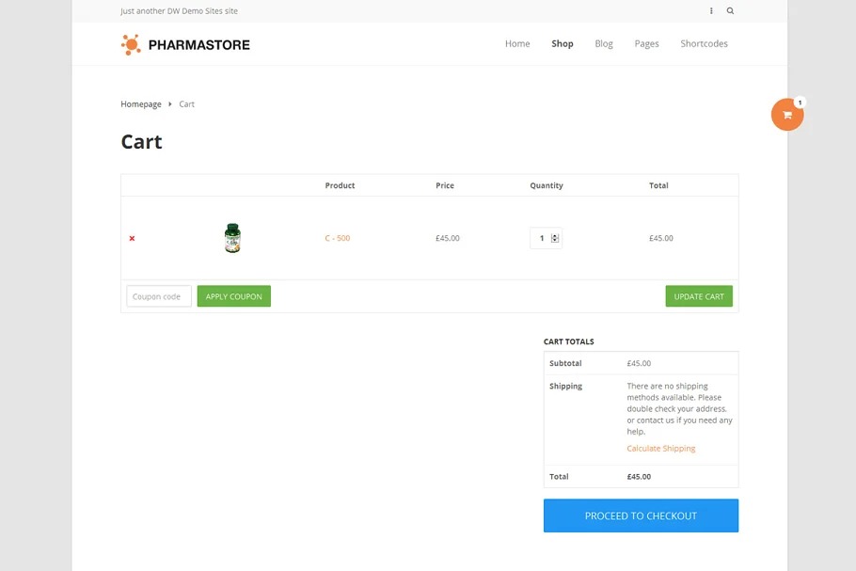Image resolution: width=856 pixels, height=571 pixels.
Task: Navigate to the Blog menu item
Action: tap(604, 44)
